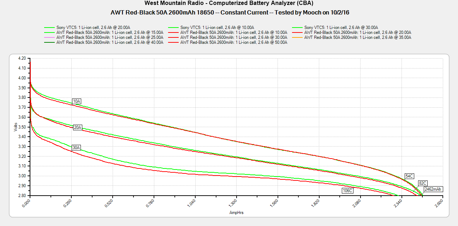
Task: Click the 2.80 tick on Volts axis
Action: (x=22, y=196)
